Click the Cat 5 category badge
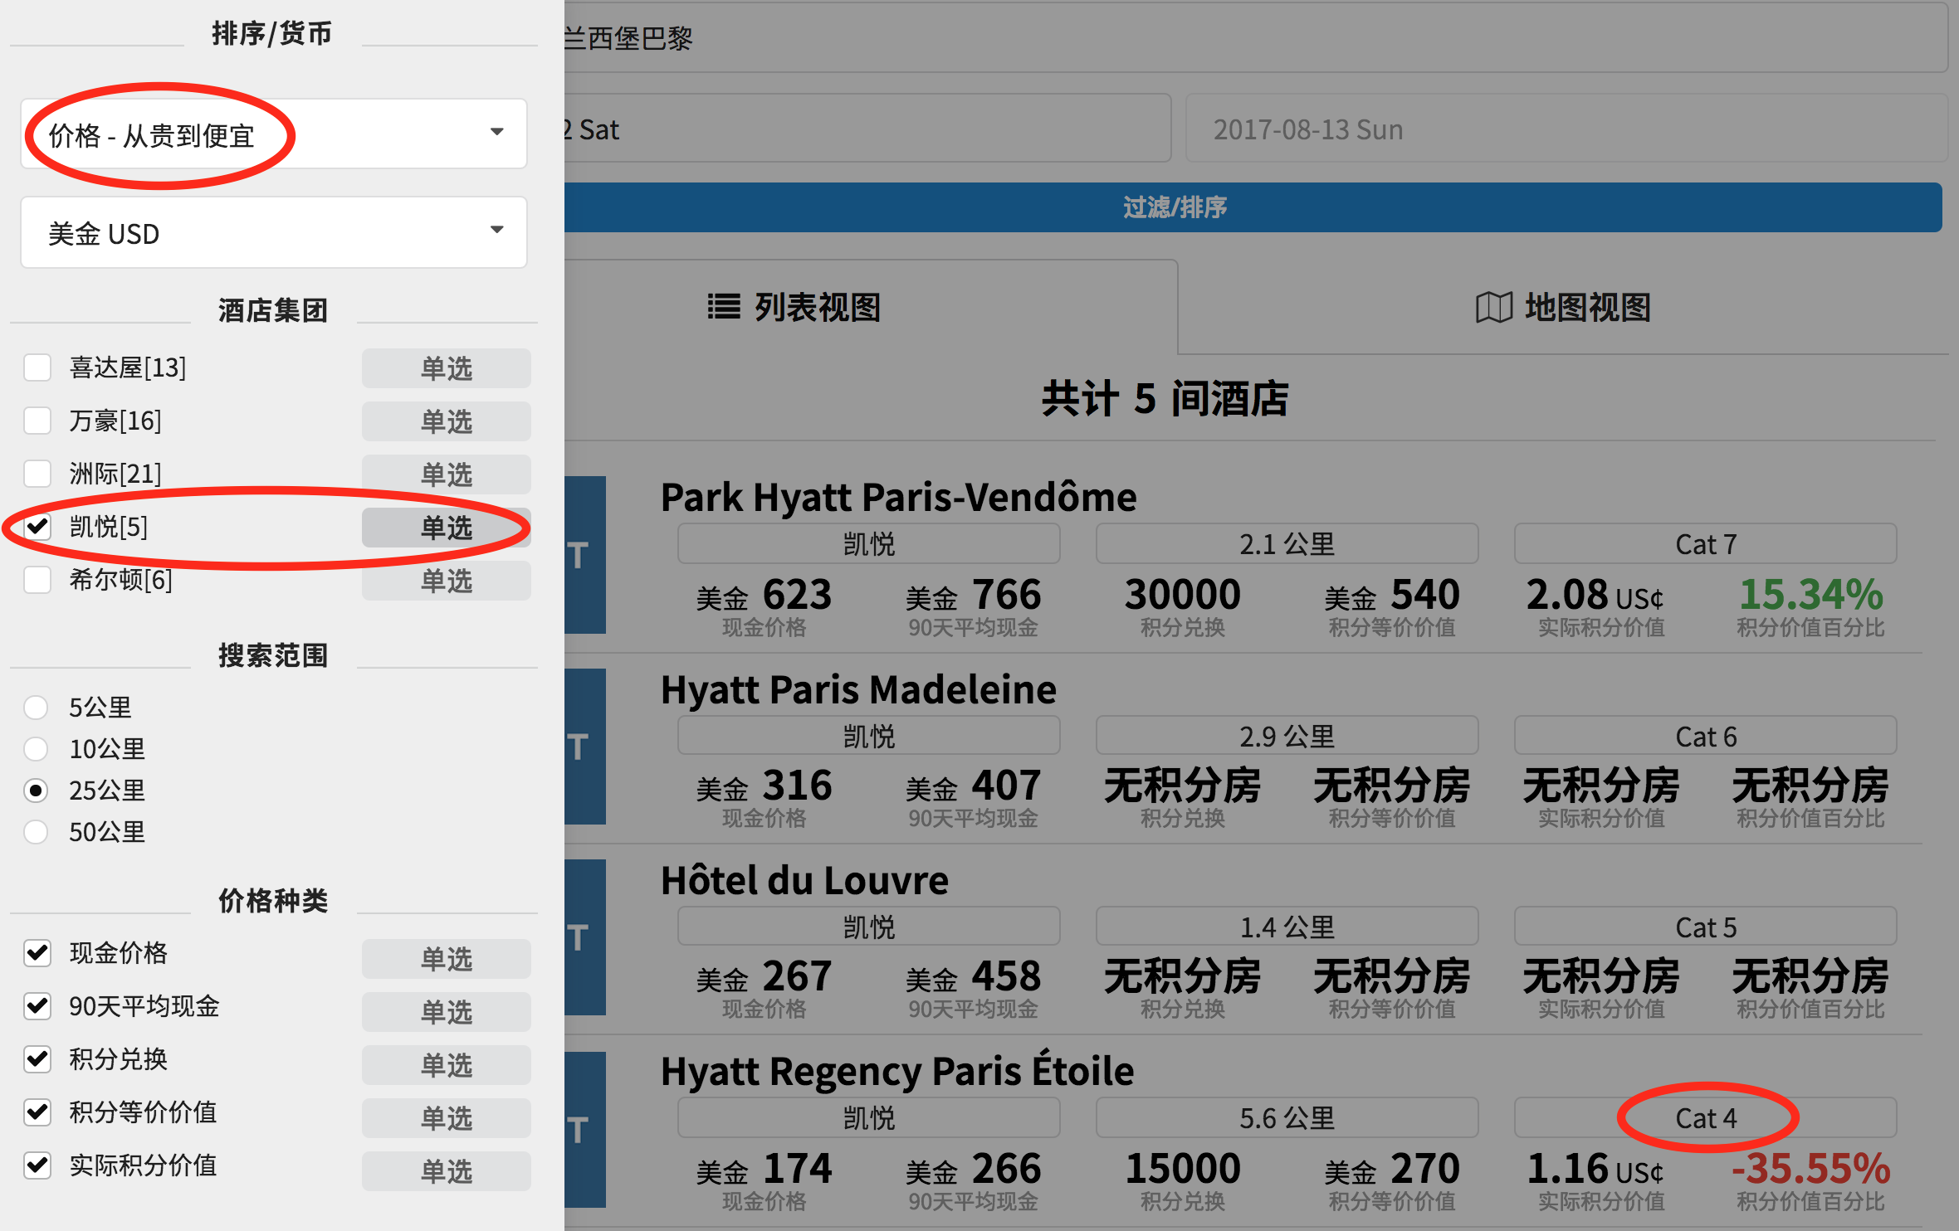The width and height of the screenshot is (1959, 1231). [x=1706, y=927]
